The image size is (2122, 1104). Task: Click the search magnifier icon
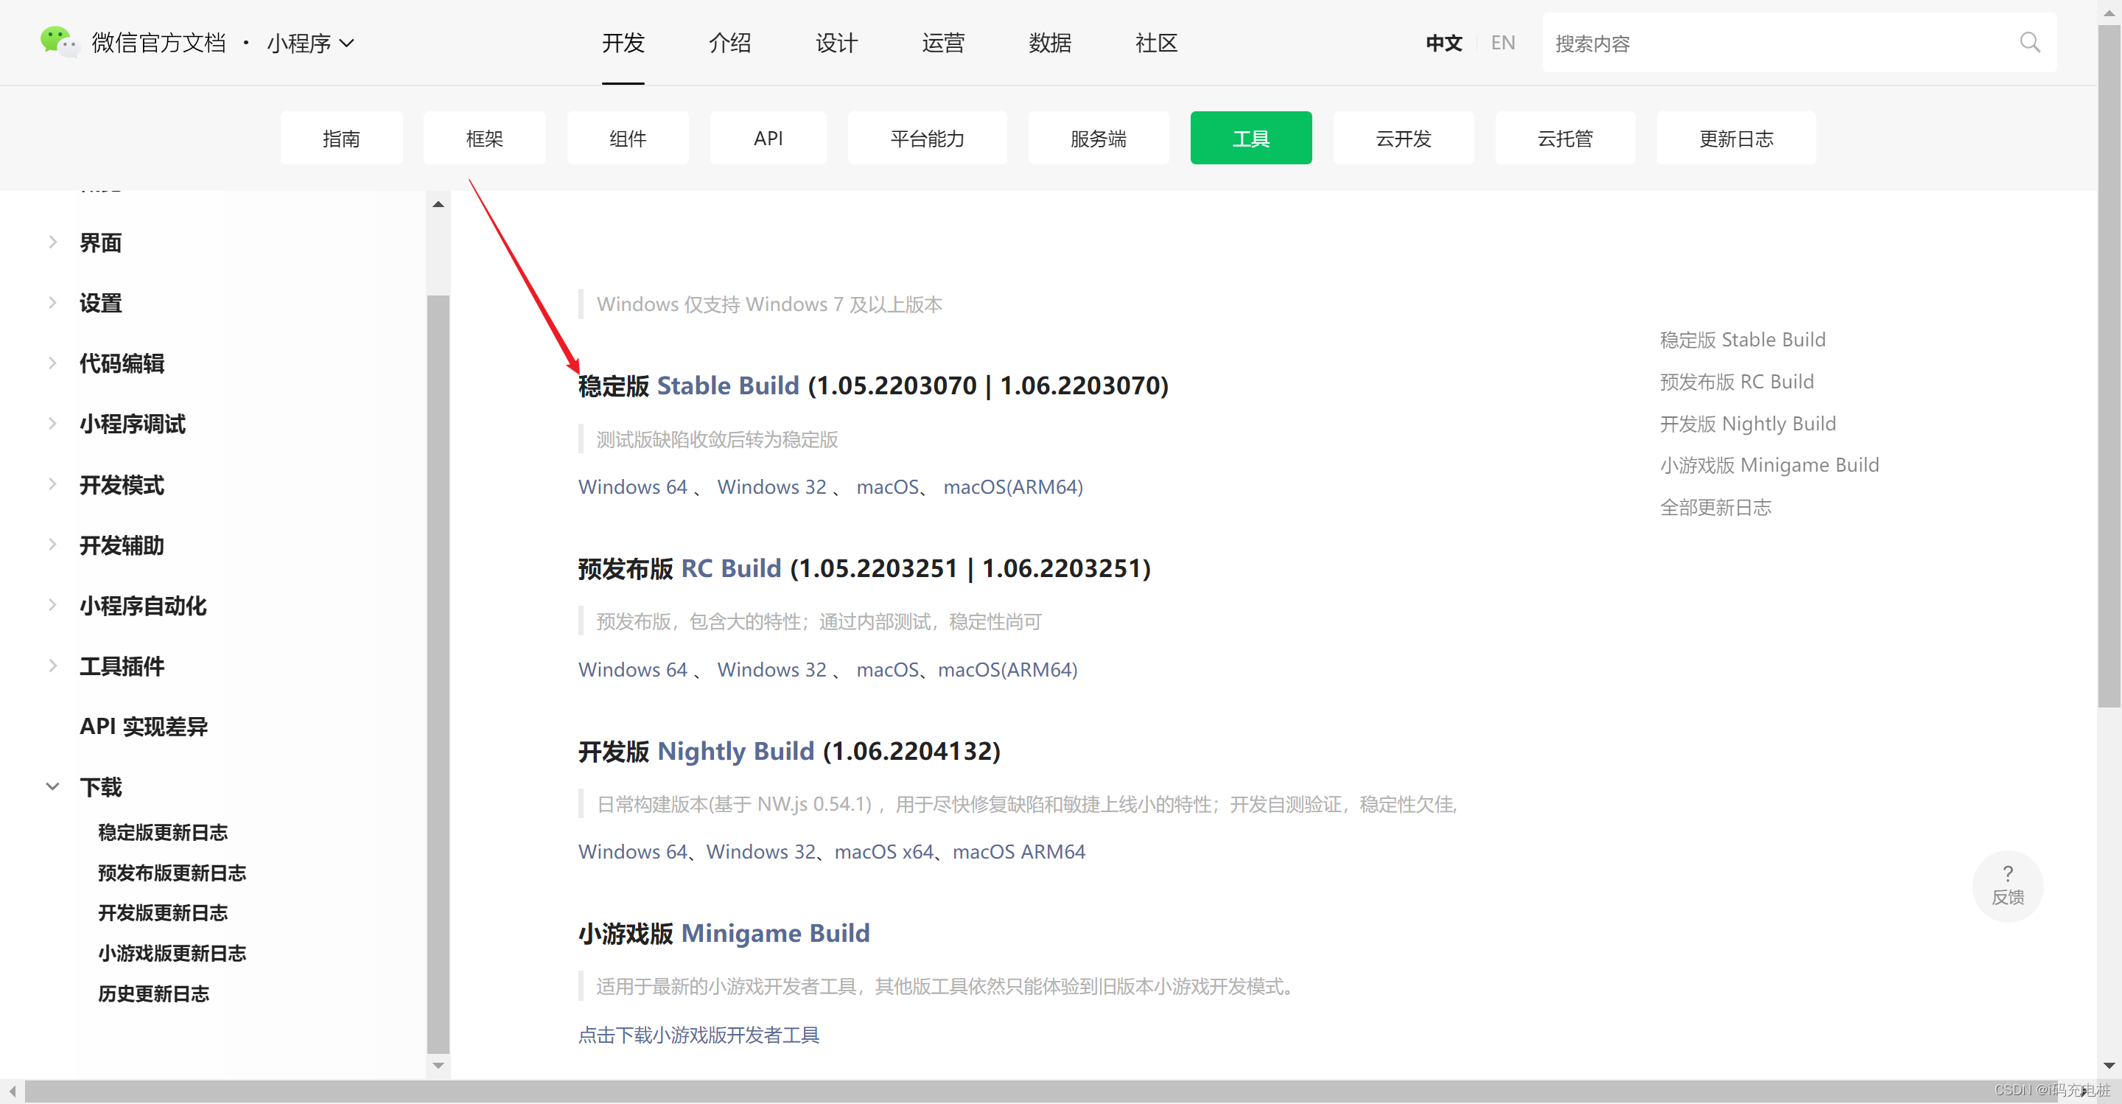click(x=2030, y=42)
